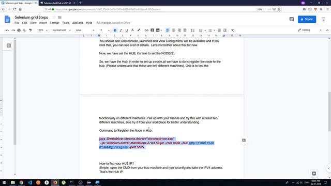Add a comment from the toolbar
The height and width of the screenshot is (186, 331).
pos(152,30)
